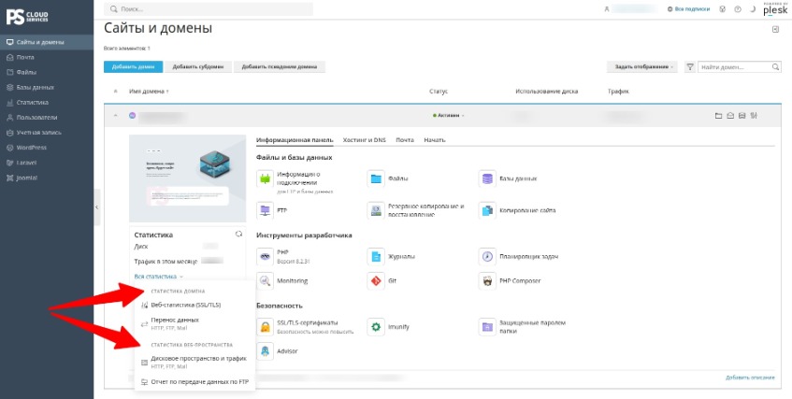Open domain mail envelope icon in row
This screenshot has width=792, height=399.
[730, 116]
